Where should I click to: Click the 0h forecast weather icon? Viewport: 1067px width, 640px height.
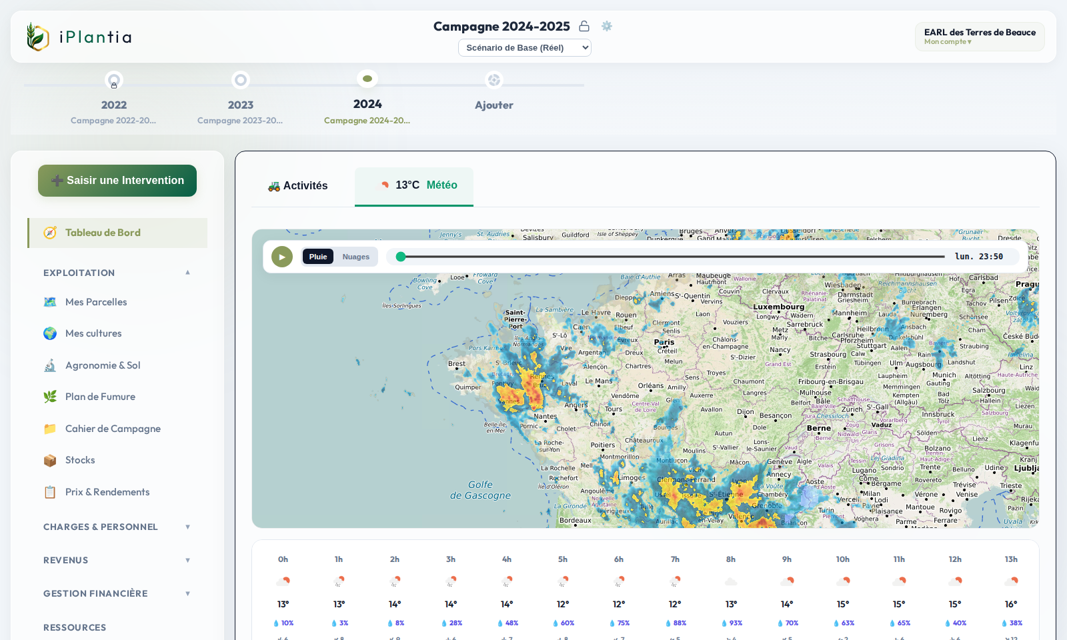283,581
